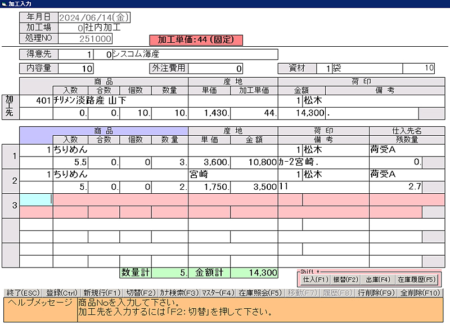Open カナ検索(F3) kana search
450x329 pixels.
[178, 293]
